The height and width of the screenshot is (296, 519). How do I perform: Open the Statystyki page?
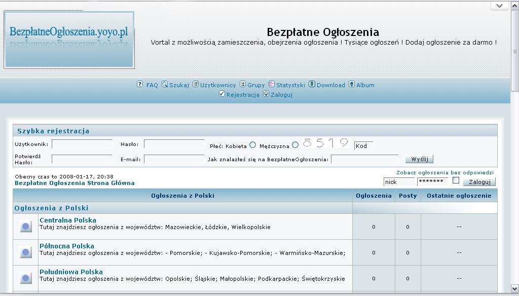290,85
